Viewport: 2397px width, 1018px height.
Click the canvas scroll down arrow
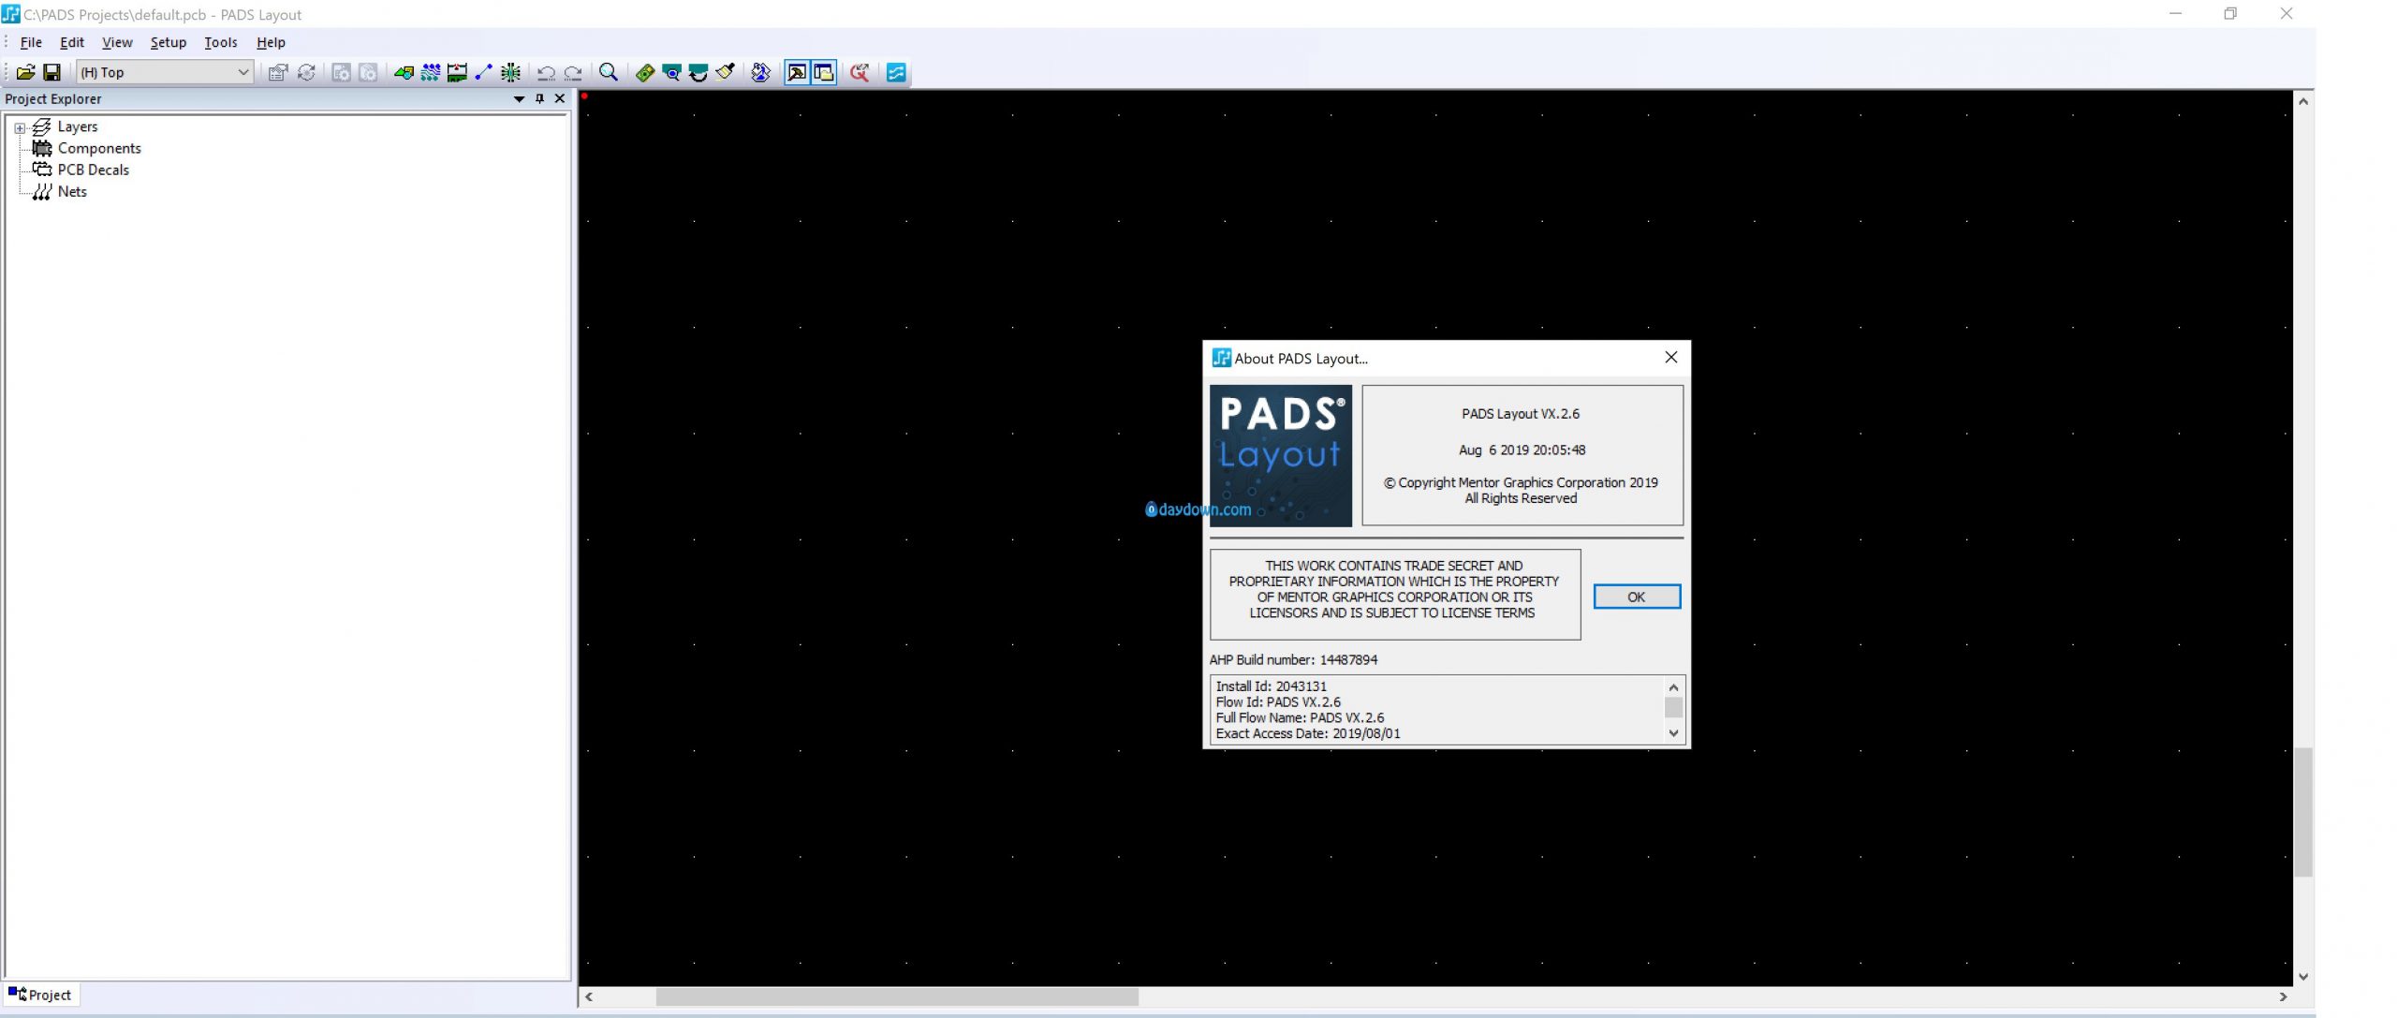pyautogui.click(x=2303, y=976)
